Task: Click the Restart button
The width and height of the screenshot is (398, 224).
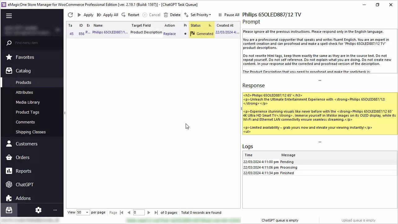Action: [130, 15]
